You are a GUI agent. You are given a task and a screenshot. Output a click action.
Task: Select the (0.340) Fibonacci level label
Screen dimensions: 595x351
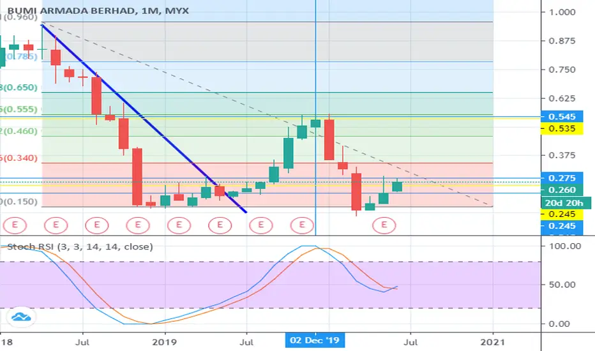[x=19, y=158]
